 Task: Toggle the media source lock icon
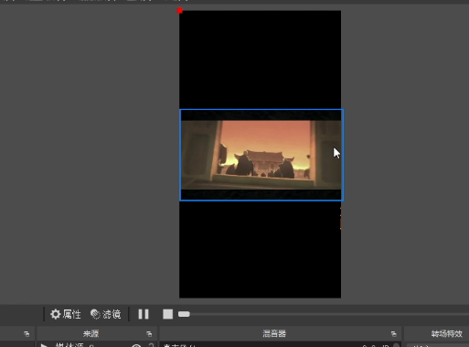151,345
